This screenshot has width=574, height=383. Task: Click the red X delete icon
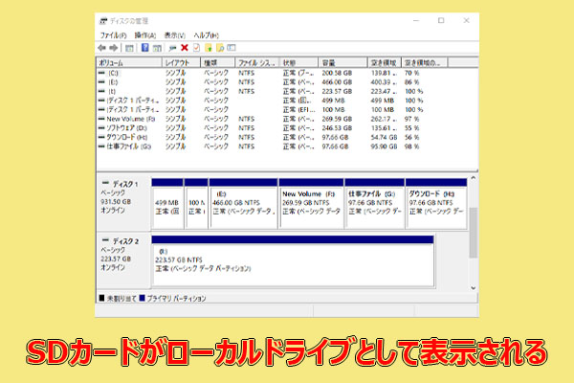pyautogui.click(x=185, y=48)
